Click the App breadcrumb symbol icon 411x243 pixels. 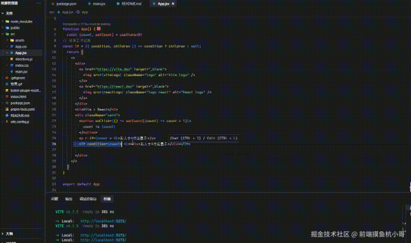point(78,12)
